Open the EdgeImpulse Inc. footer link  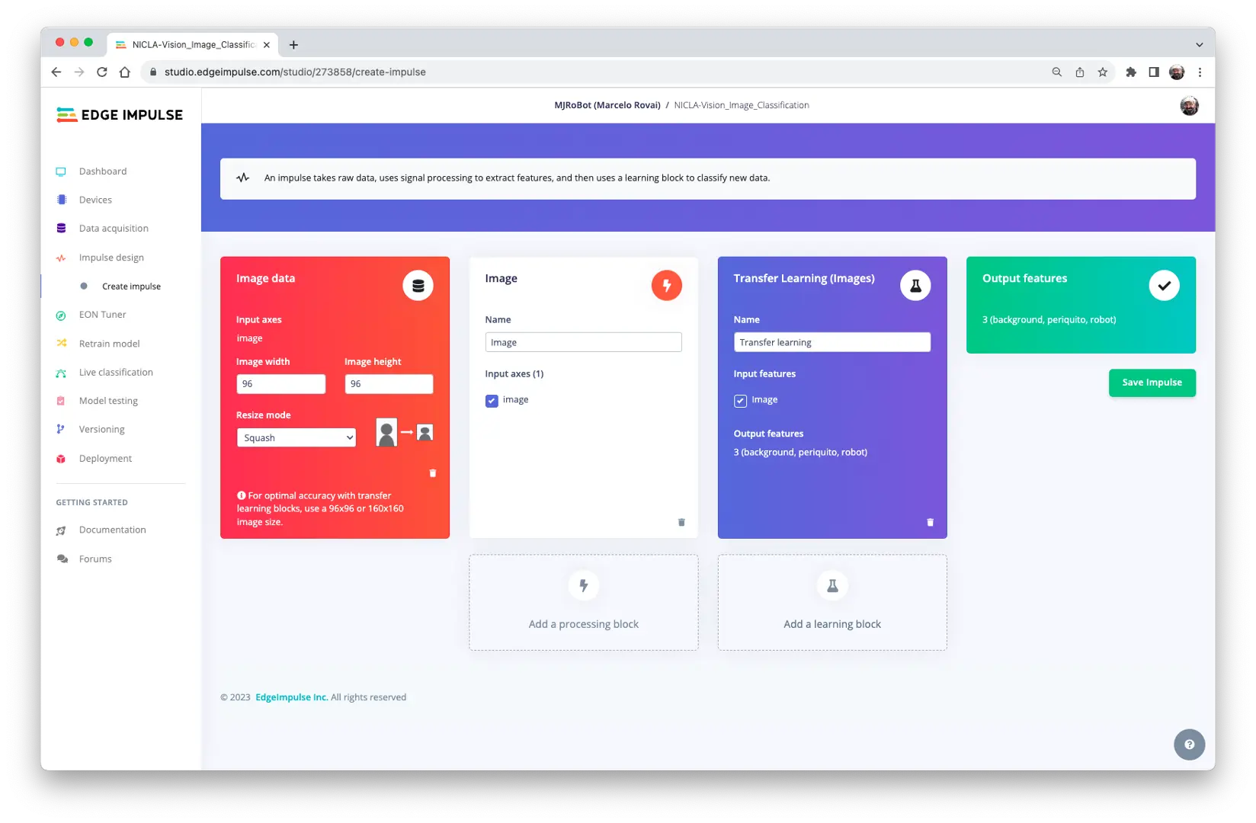click(291, 697)
